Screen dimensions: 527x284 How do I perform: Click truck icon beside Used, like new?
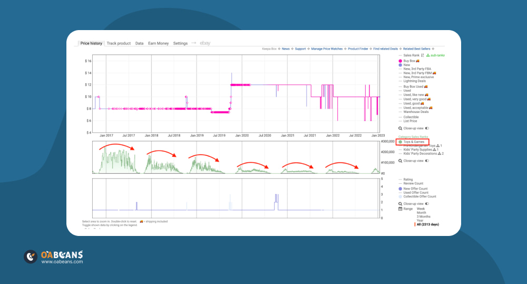point(426,95)
